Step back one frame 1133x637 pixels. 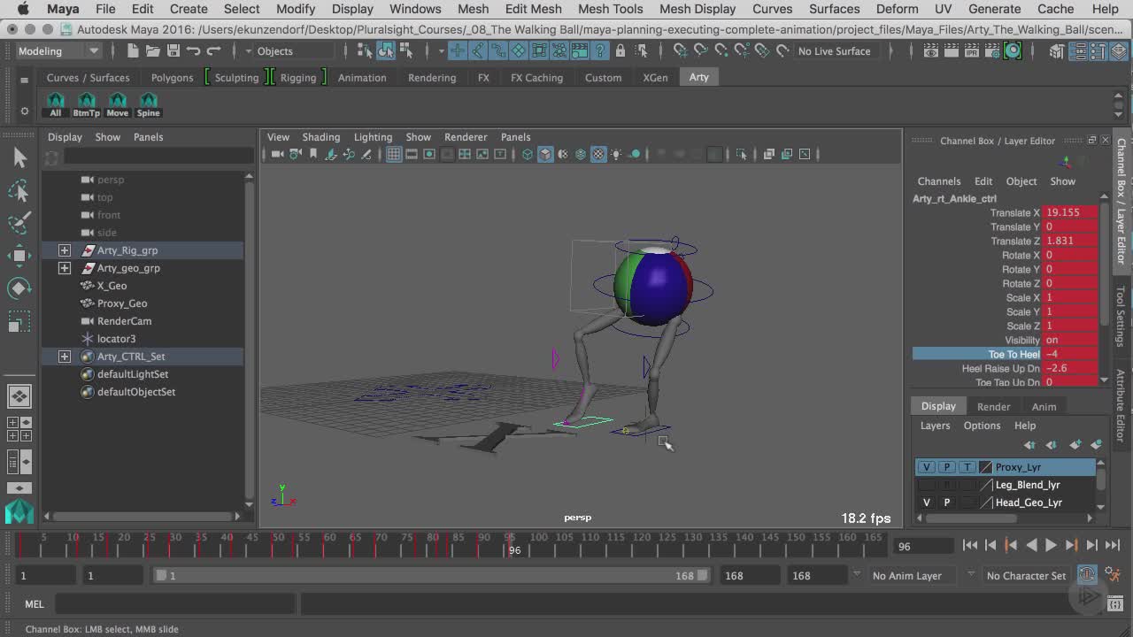pos(990,546)
